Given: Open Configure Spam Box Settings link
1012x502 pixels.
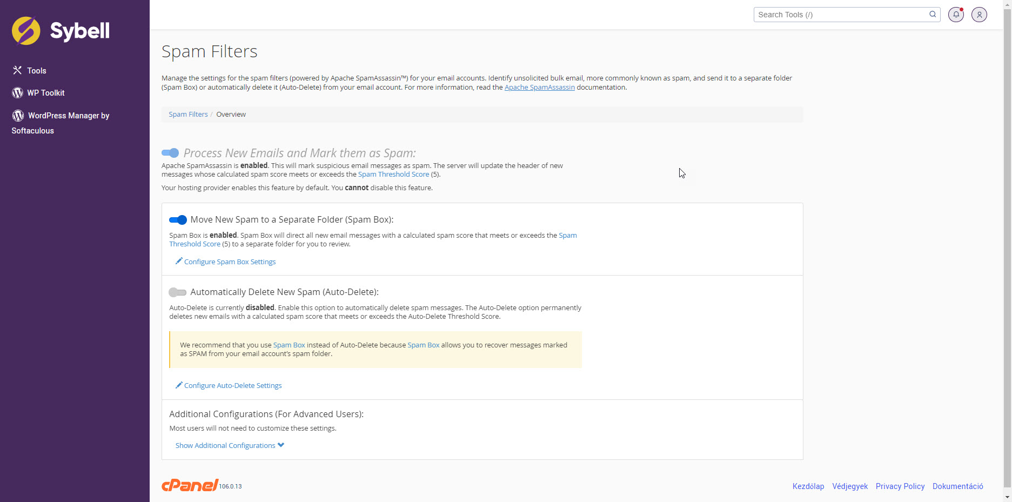Looking at the screenshot, I should tap(230, 262).
